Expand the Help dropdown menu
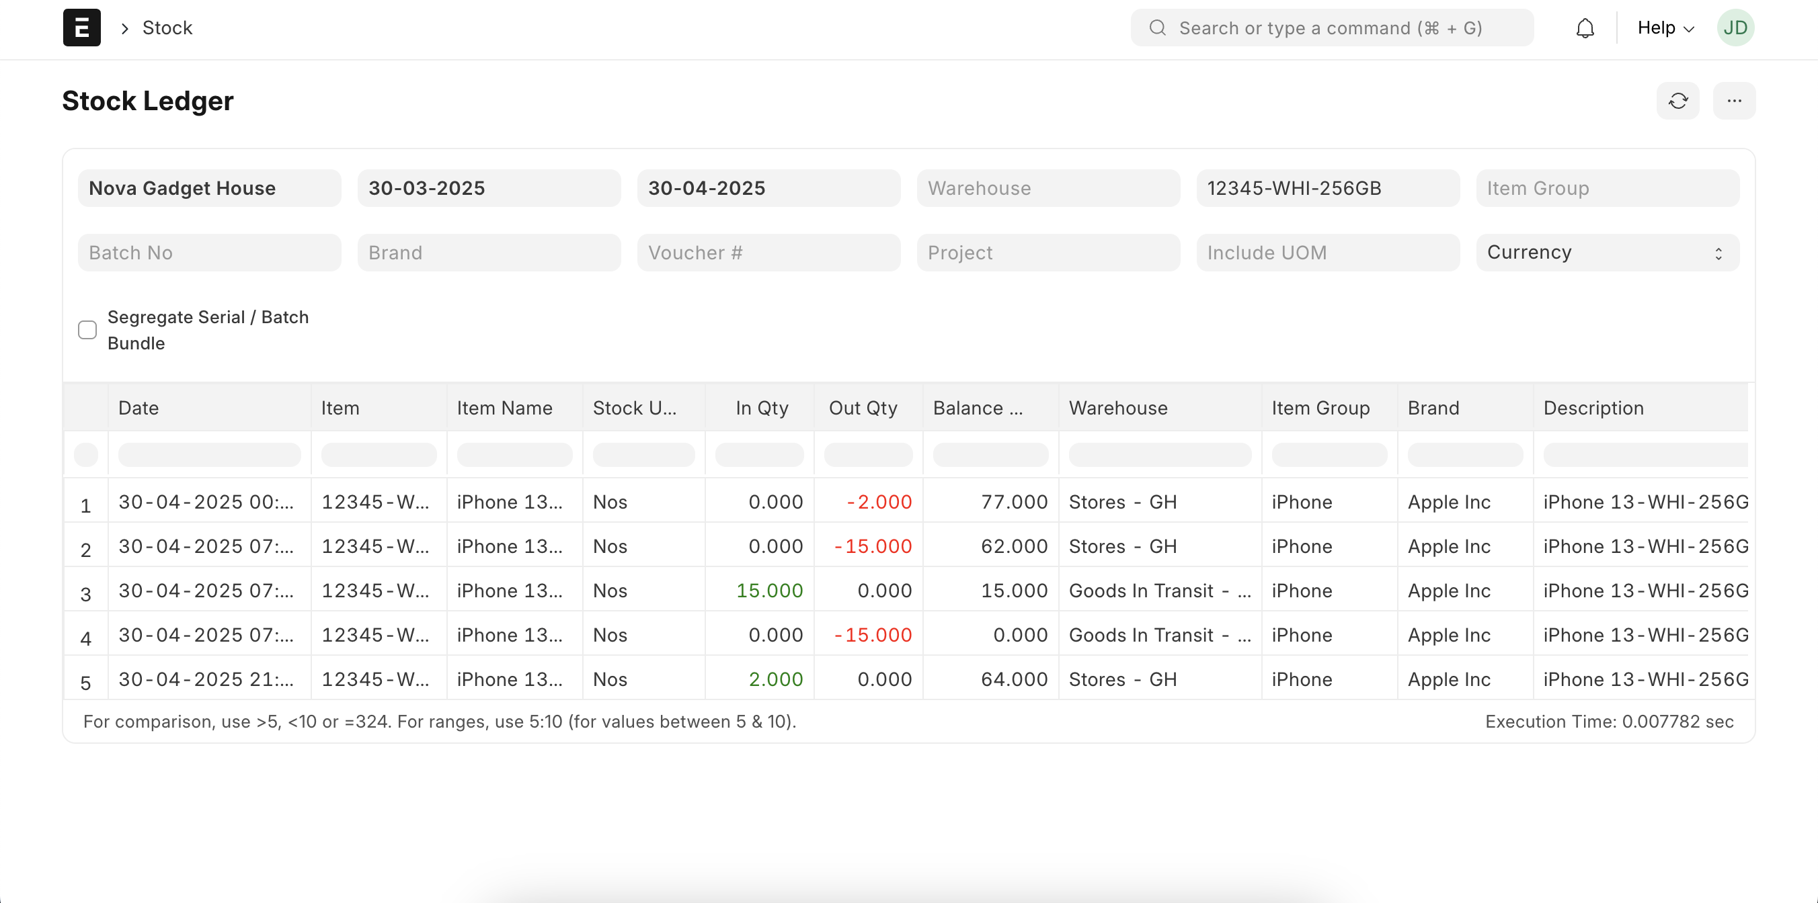 1665,28
